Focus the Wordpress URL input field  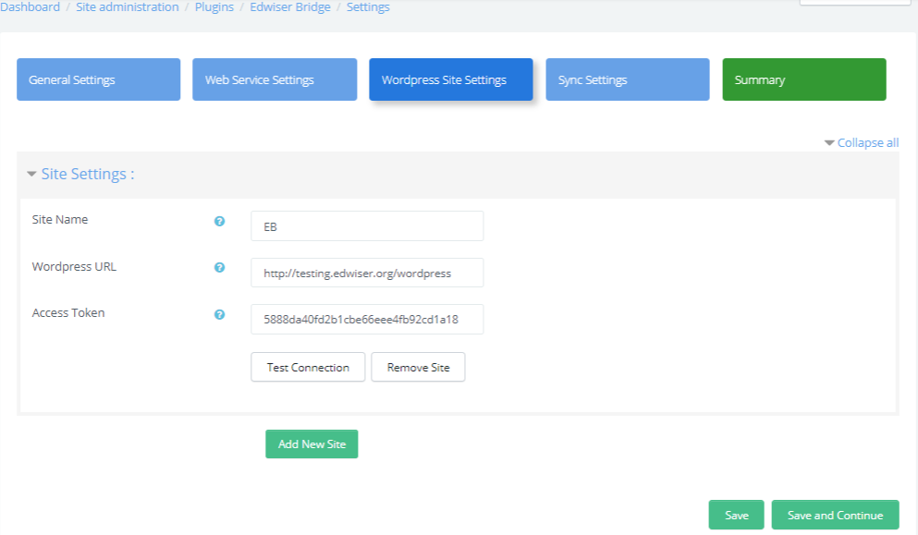point(367,273)
